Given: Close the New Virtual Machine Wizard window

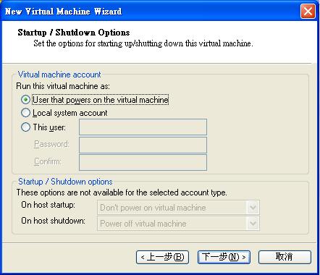Looking at the screenshot, I should click(x=308, y=11).
